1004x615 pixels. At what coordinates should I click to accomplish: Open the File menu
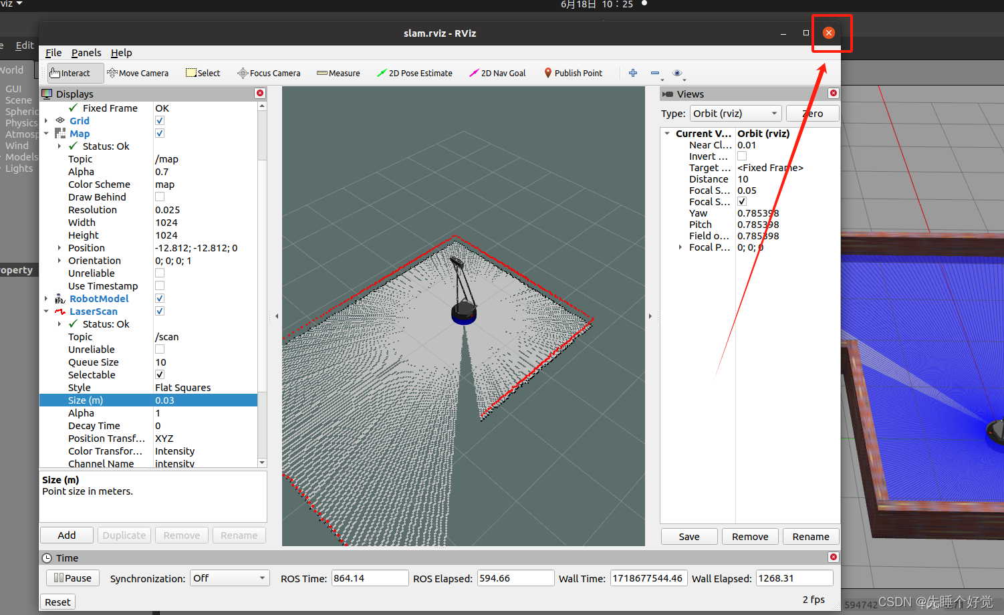[x=53, y=53]
